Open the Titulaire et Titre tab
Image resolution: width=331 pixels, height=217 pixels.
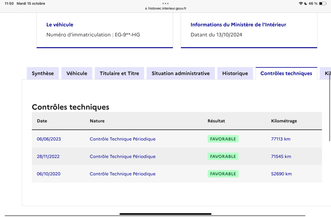coord(119,74)
